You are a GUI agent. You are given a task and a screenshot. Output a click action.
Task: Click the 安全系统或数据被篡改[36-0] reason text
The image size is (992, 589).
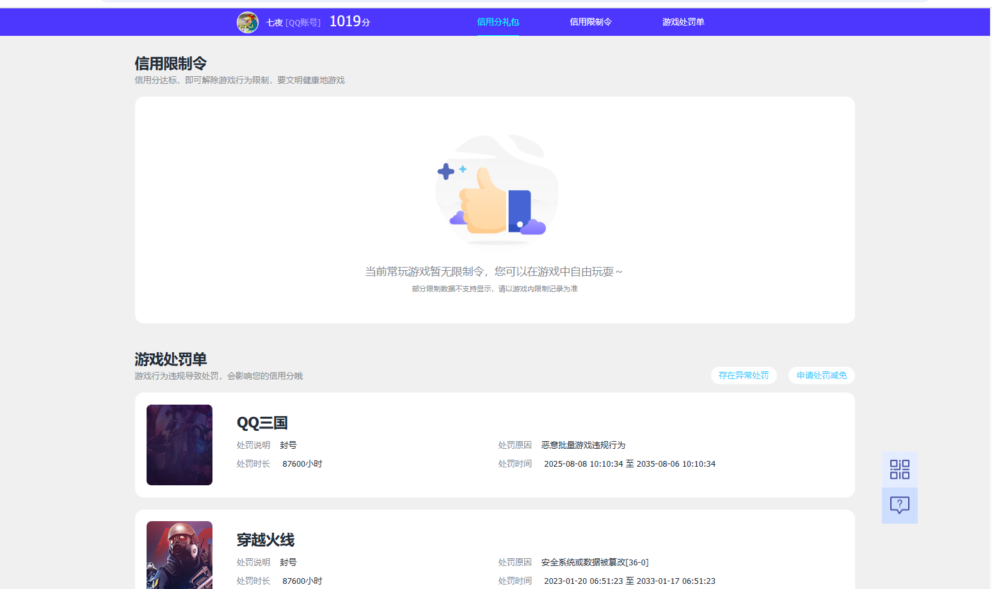(594, 561)
